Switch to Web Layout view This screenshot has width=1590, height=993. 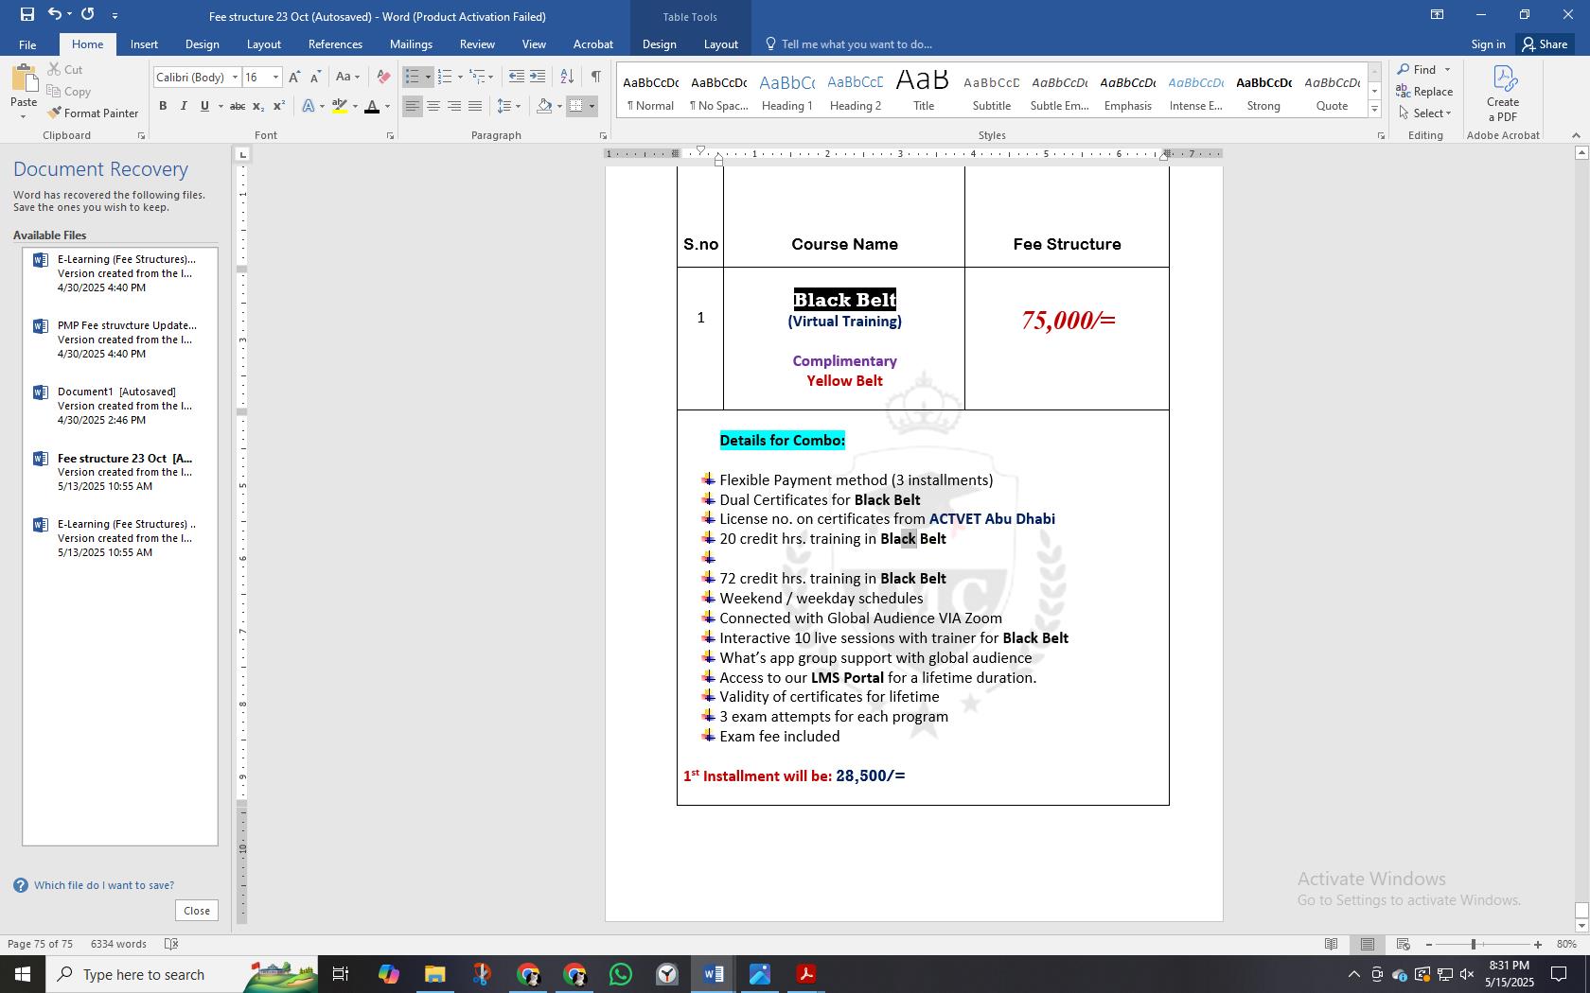click(1404, 944)
